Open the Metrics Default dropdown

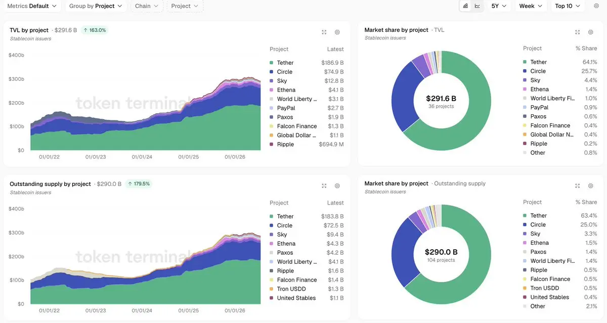coord(32,6)
